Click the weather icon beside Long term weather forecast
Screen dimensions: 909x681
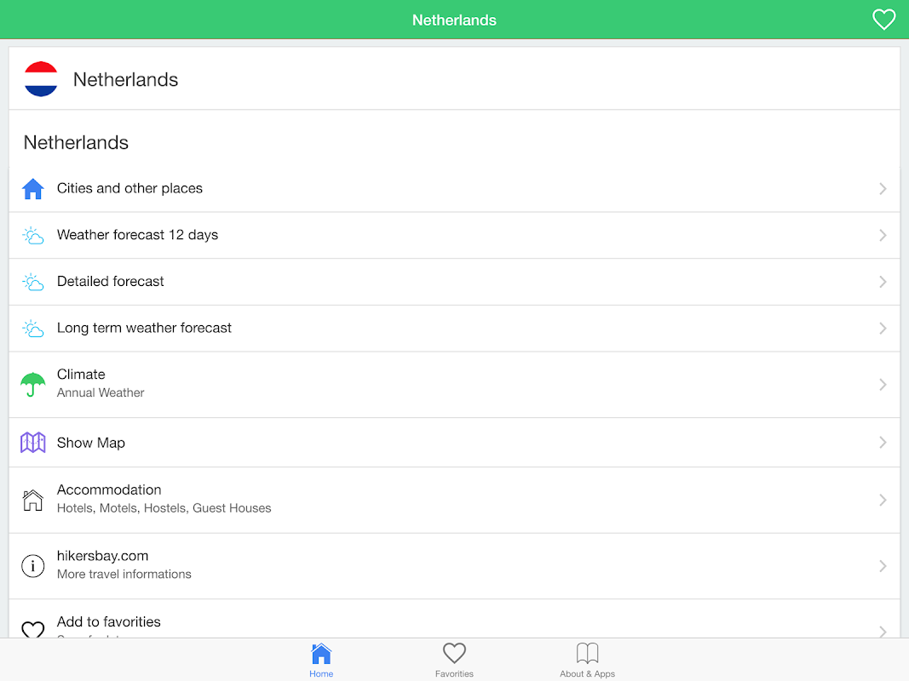[33, 329]
